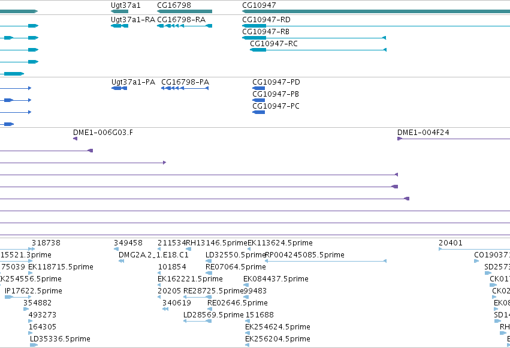Screen dimensions: 510x348
Task: Click the EST label 20401
Action: click(x=451, y=243)
